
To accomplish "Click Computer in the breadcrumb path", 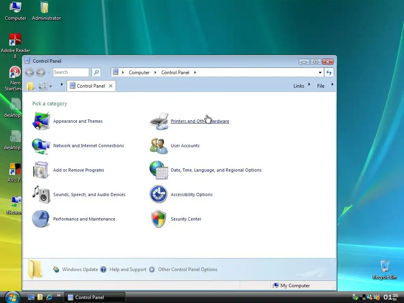I will coord(139,73).
